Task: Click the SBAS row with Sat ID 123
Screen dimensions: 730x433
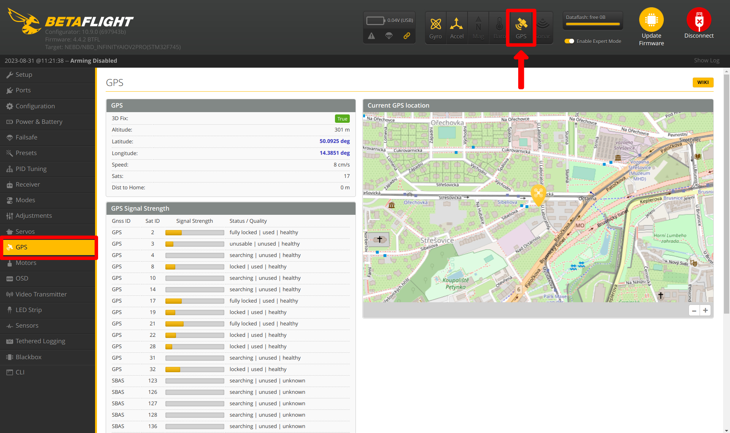Action: [x=230, y=381]
